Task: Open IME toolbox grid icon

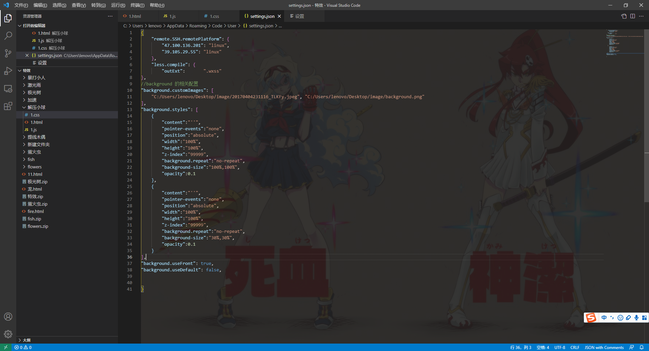Action: tap(644, 318)
